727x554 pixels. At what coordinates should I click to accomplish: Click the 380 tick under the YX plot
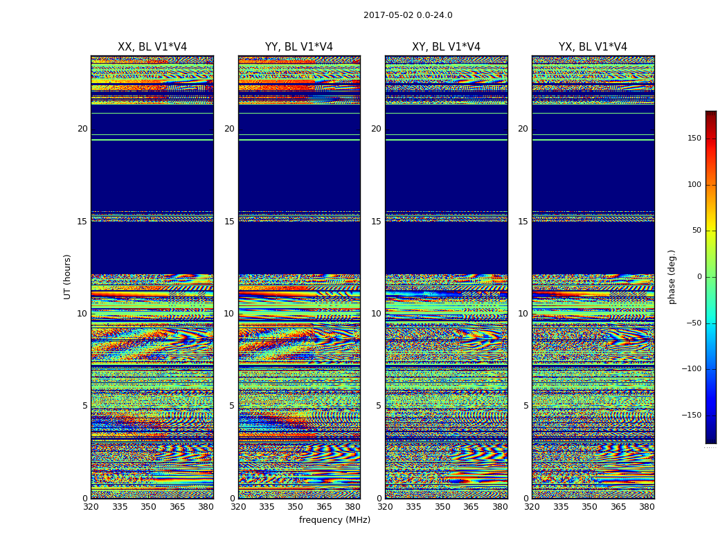pos(647,507)
